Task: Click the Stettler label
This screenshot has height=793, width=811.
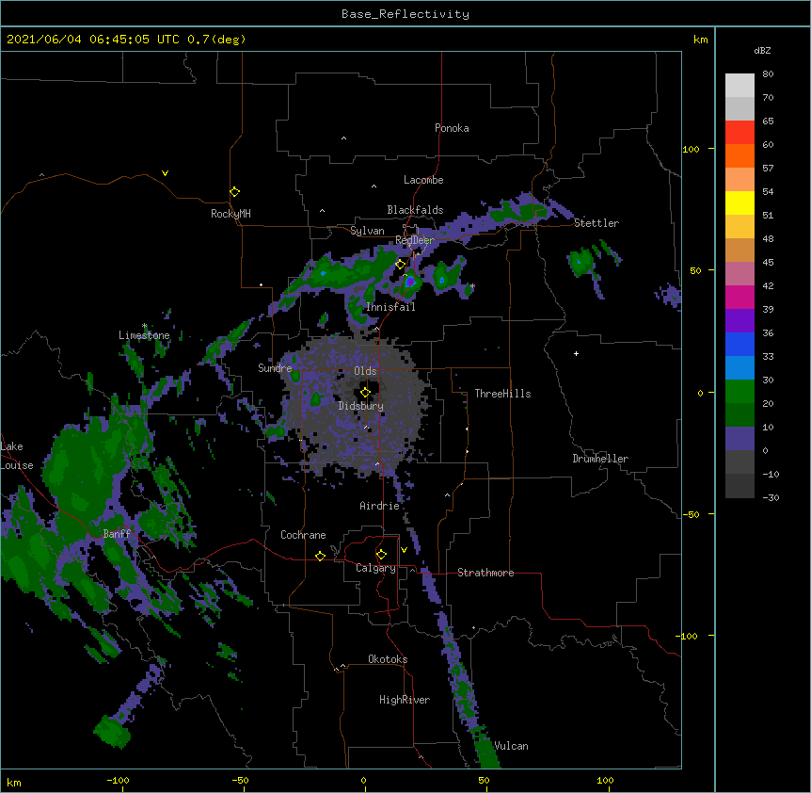Action: pos(596,223)
